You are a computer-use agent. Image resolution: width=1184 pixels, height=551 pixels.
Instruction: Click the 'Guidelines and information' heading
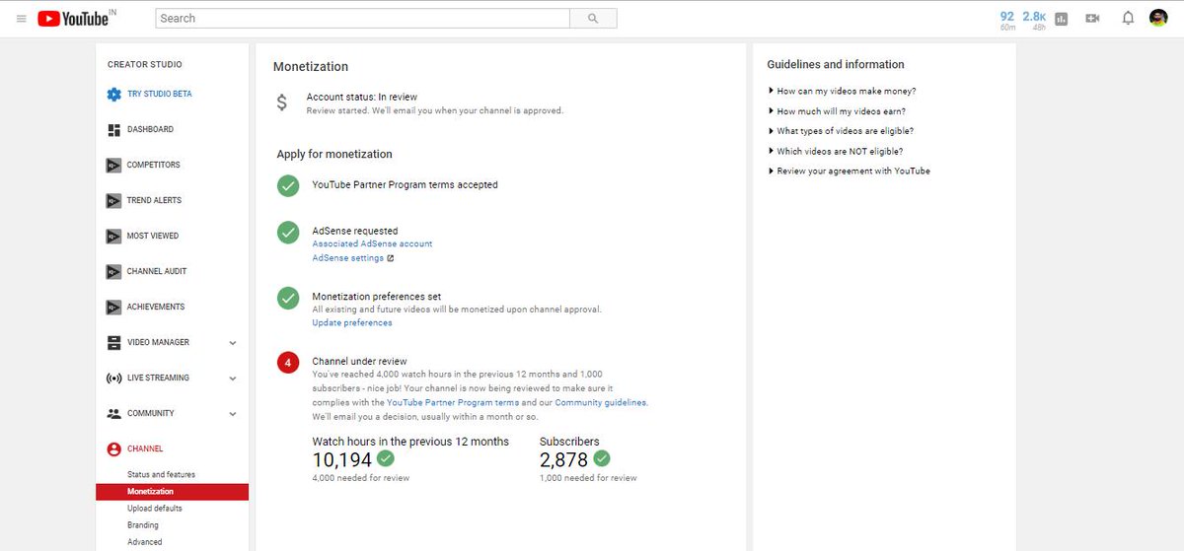(836, 65)
